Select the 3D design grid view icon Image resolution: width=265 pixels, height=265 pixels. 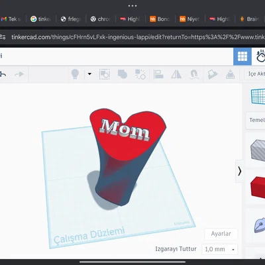click(242, 56)
